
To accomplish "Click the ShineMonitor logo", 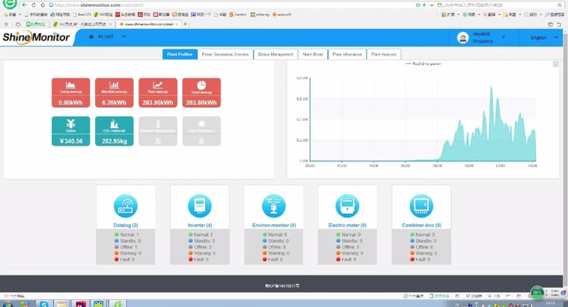I will coord(36,37).
